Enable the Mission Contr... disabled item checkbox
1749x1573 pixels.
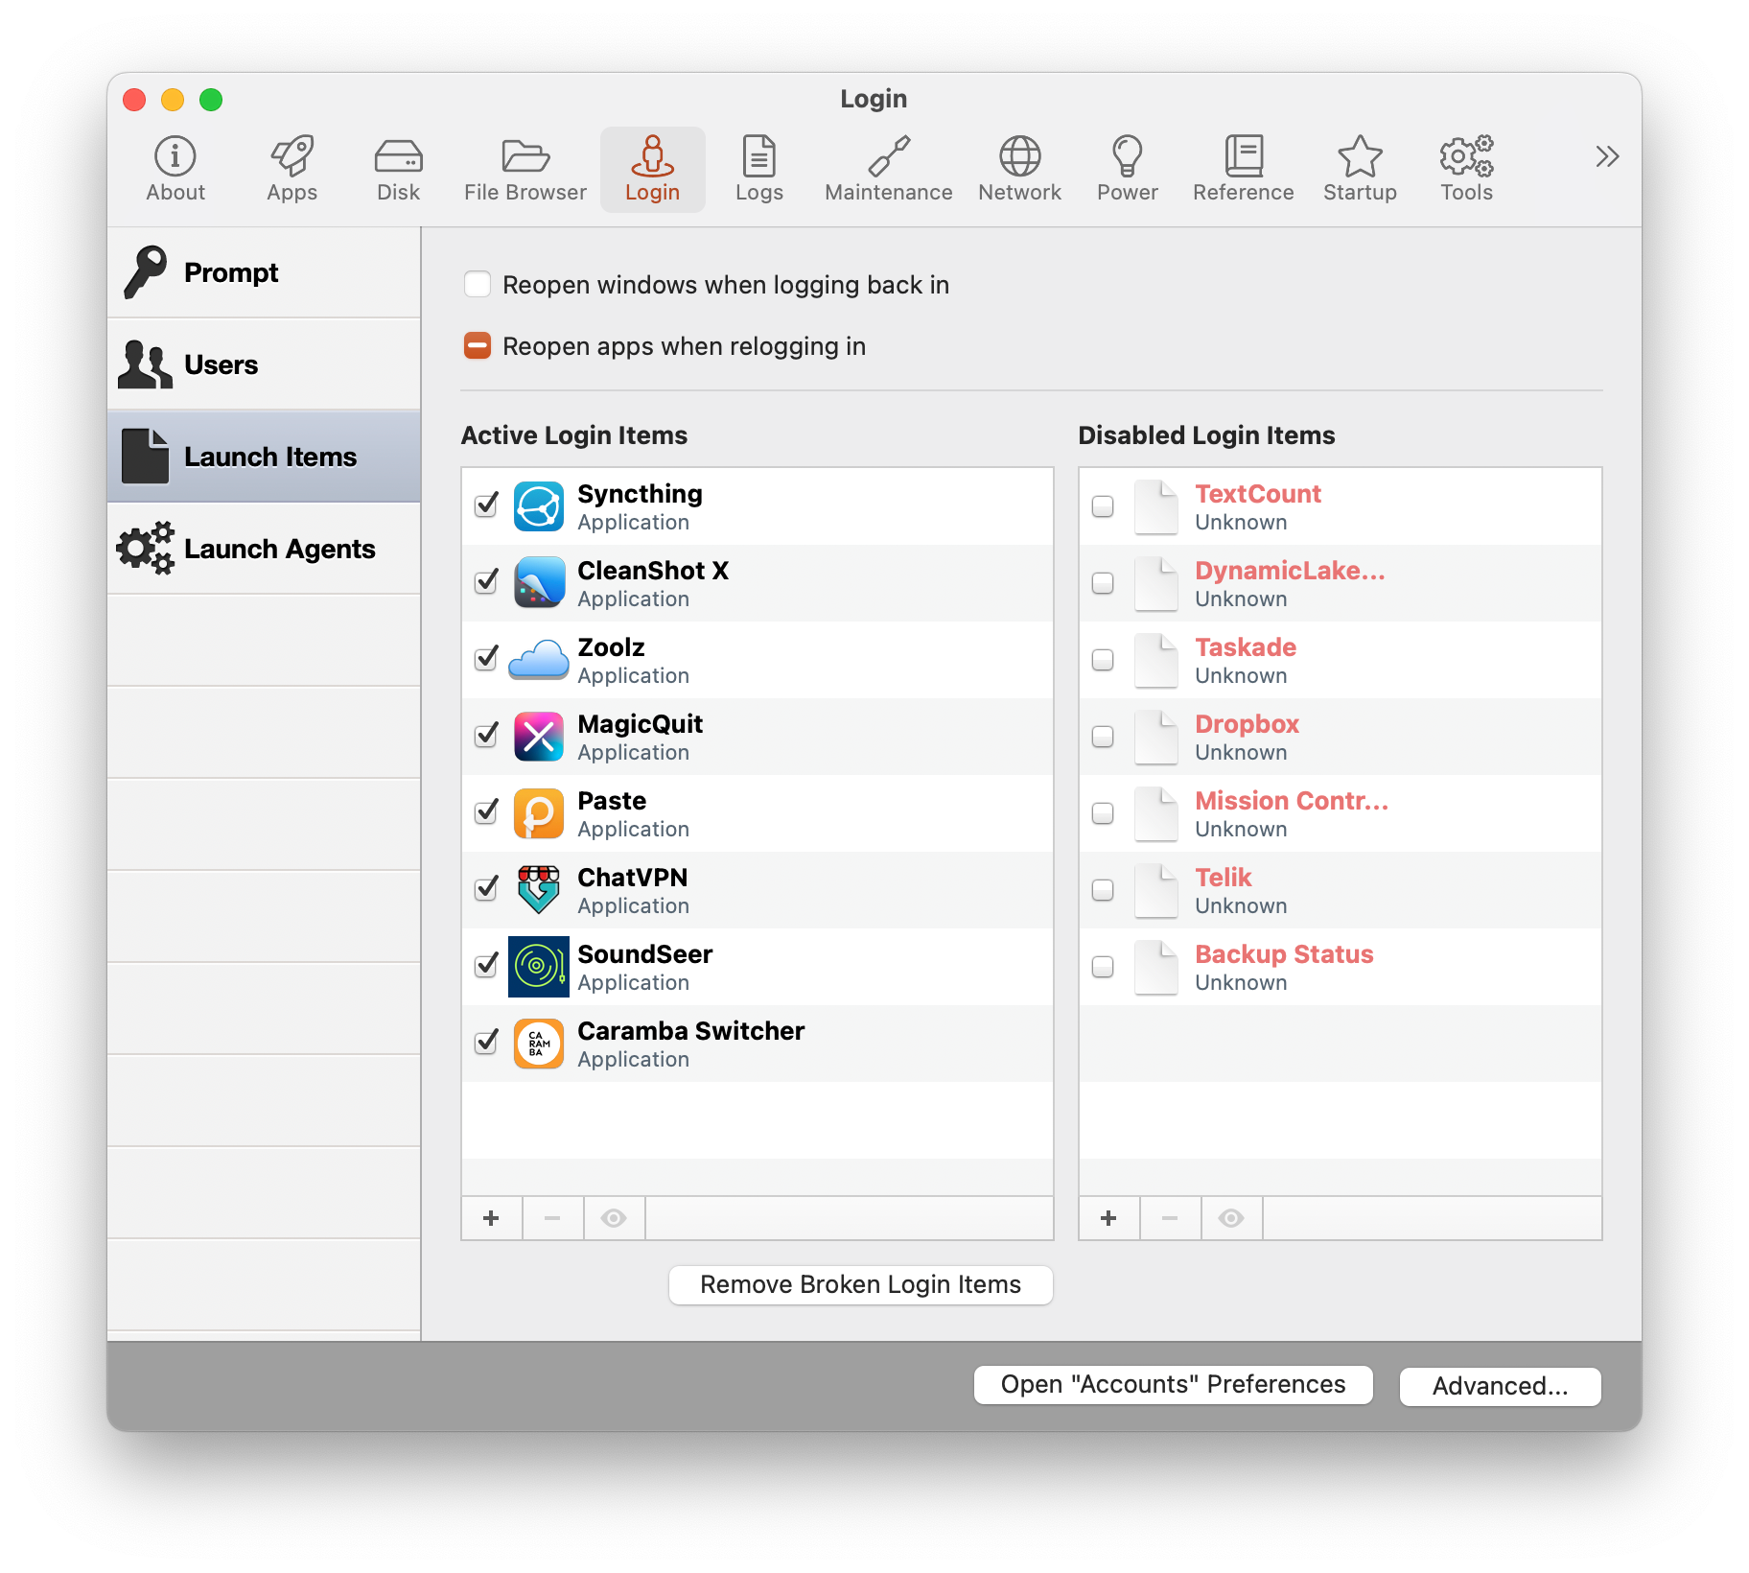coord(1104,813)
